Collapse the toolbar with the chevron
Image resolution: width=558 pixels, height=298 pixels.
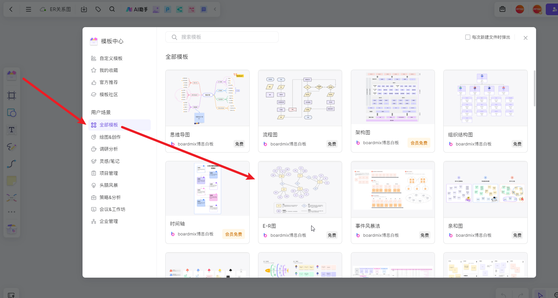pyautogui.click(x=215, y=9)
